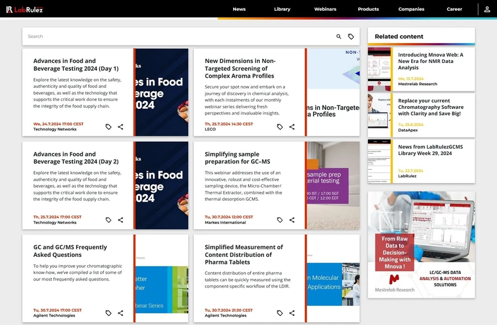Share the Pharma Tablets webinar
Viewport: 497px width, 325px height.
click(x=292, y=313)
